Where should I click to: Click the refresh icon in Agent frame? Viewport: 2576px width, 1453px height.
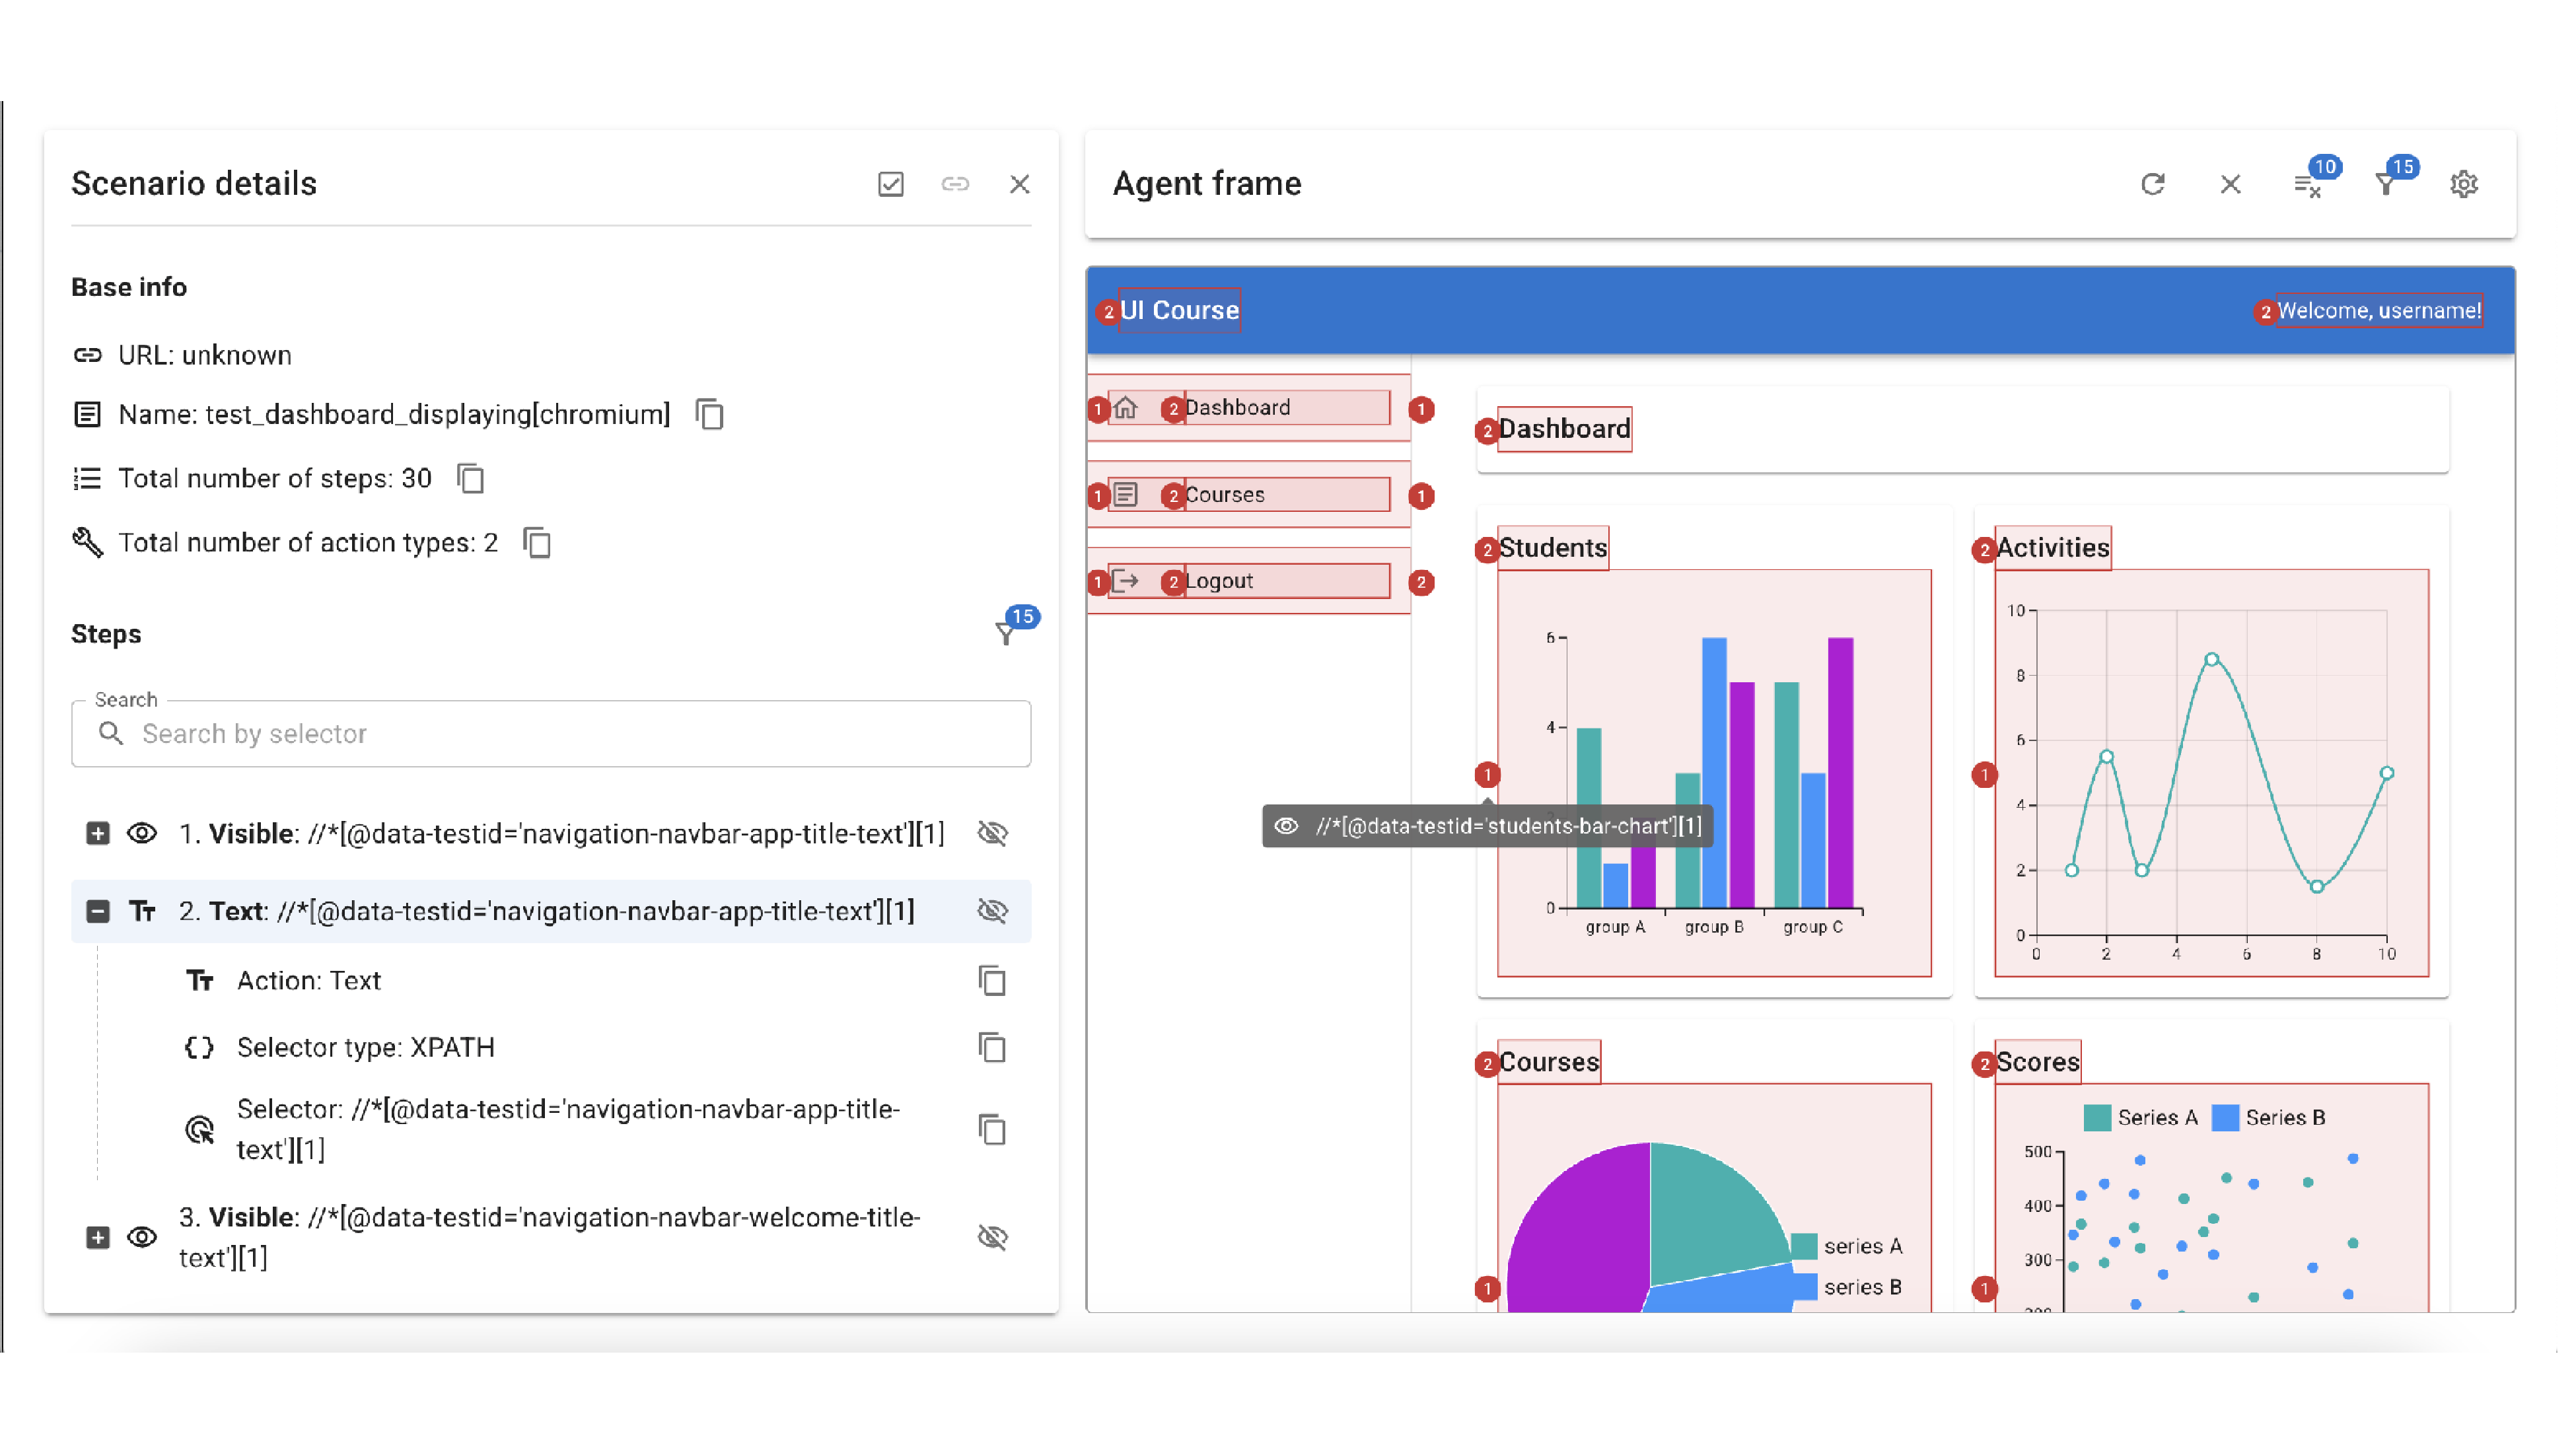[x=2152, y=184]
